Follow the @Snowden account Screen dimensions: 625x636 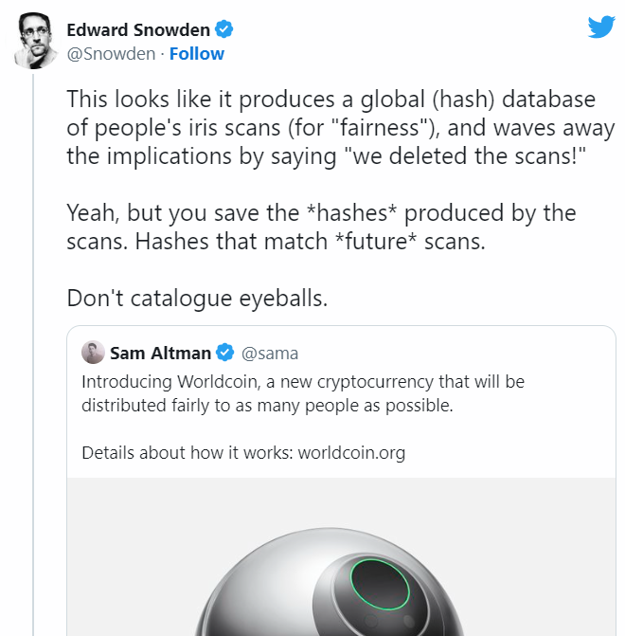pyautogui.click(x=197, y=53)
